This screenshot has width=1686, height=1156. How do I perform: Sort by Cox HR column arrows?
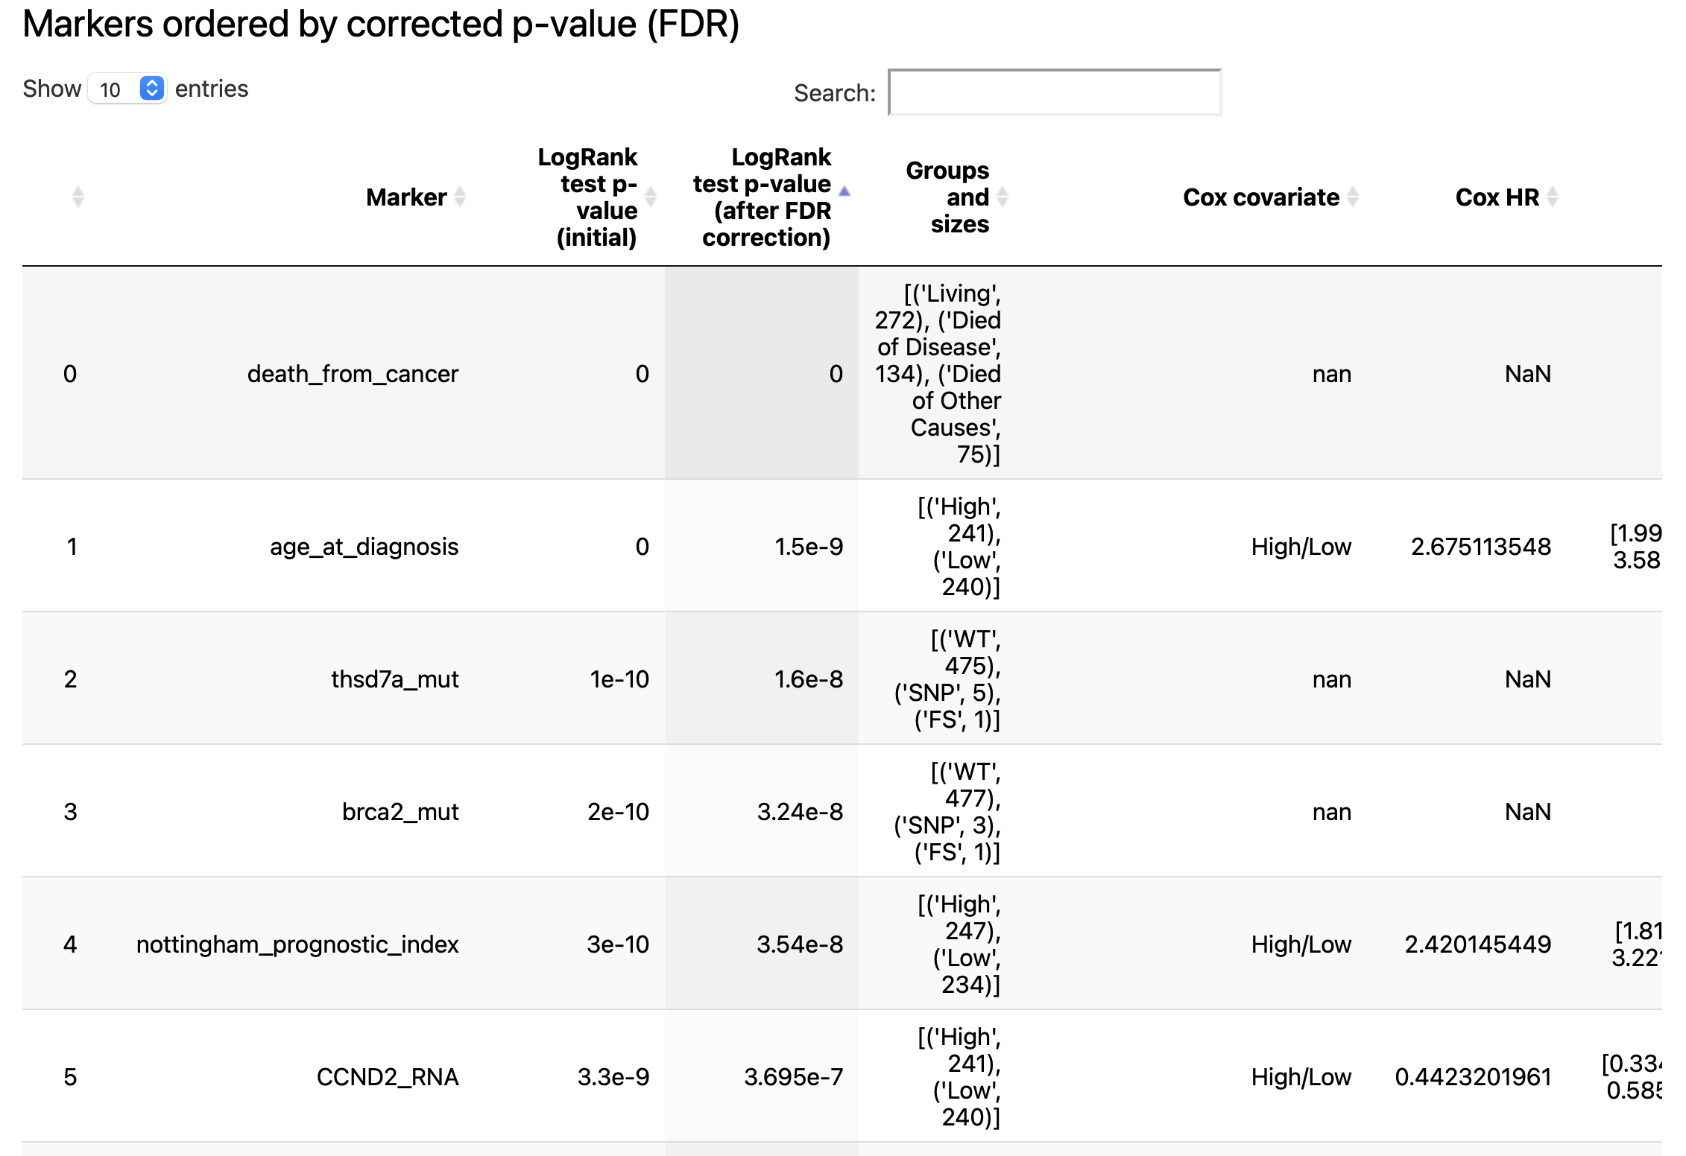[x=1553, y=197]
